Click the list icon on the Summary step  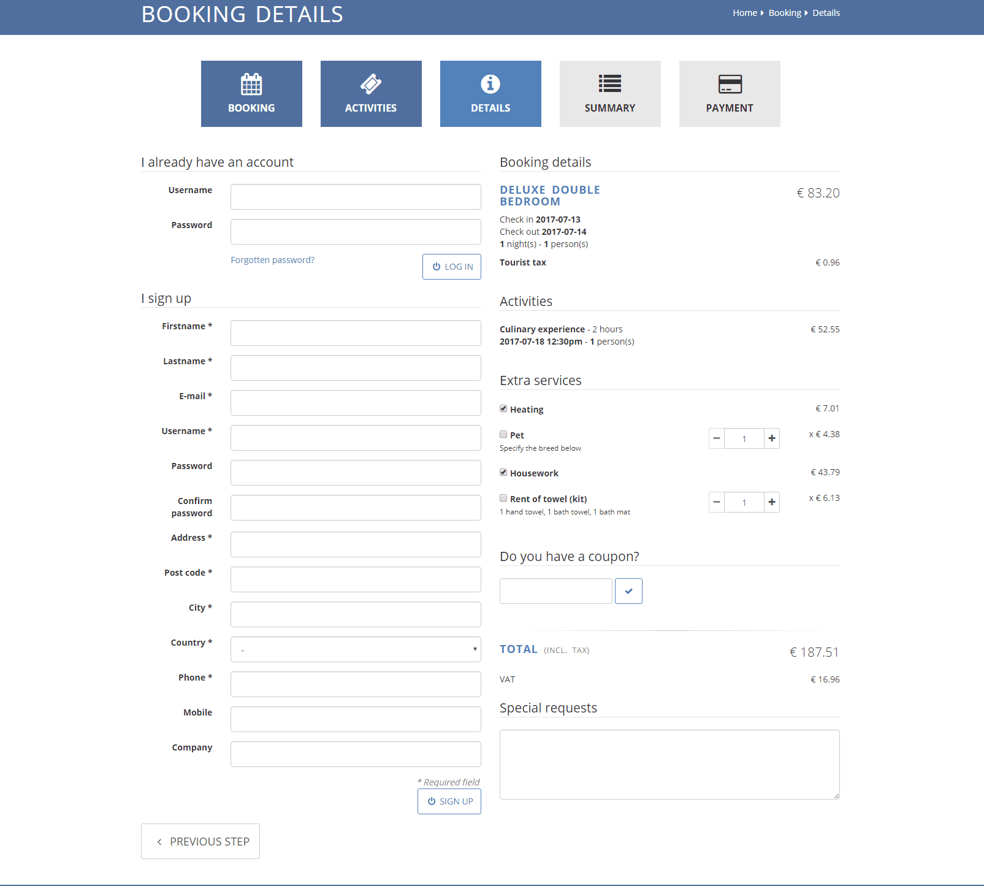coord(609,84)
